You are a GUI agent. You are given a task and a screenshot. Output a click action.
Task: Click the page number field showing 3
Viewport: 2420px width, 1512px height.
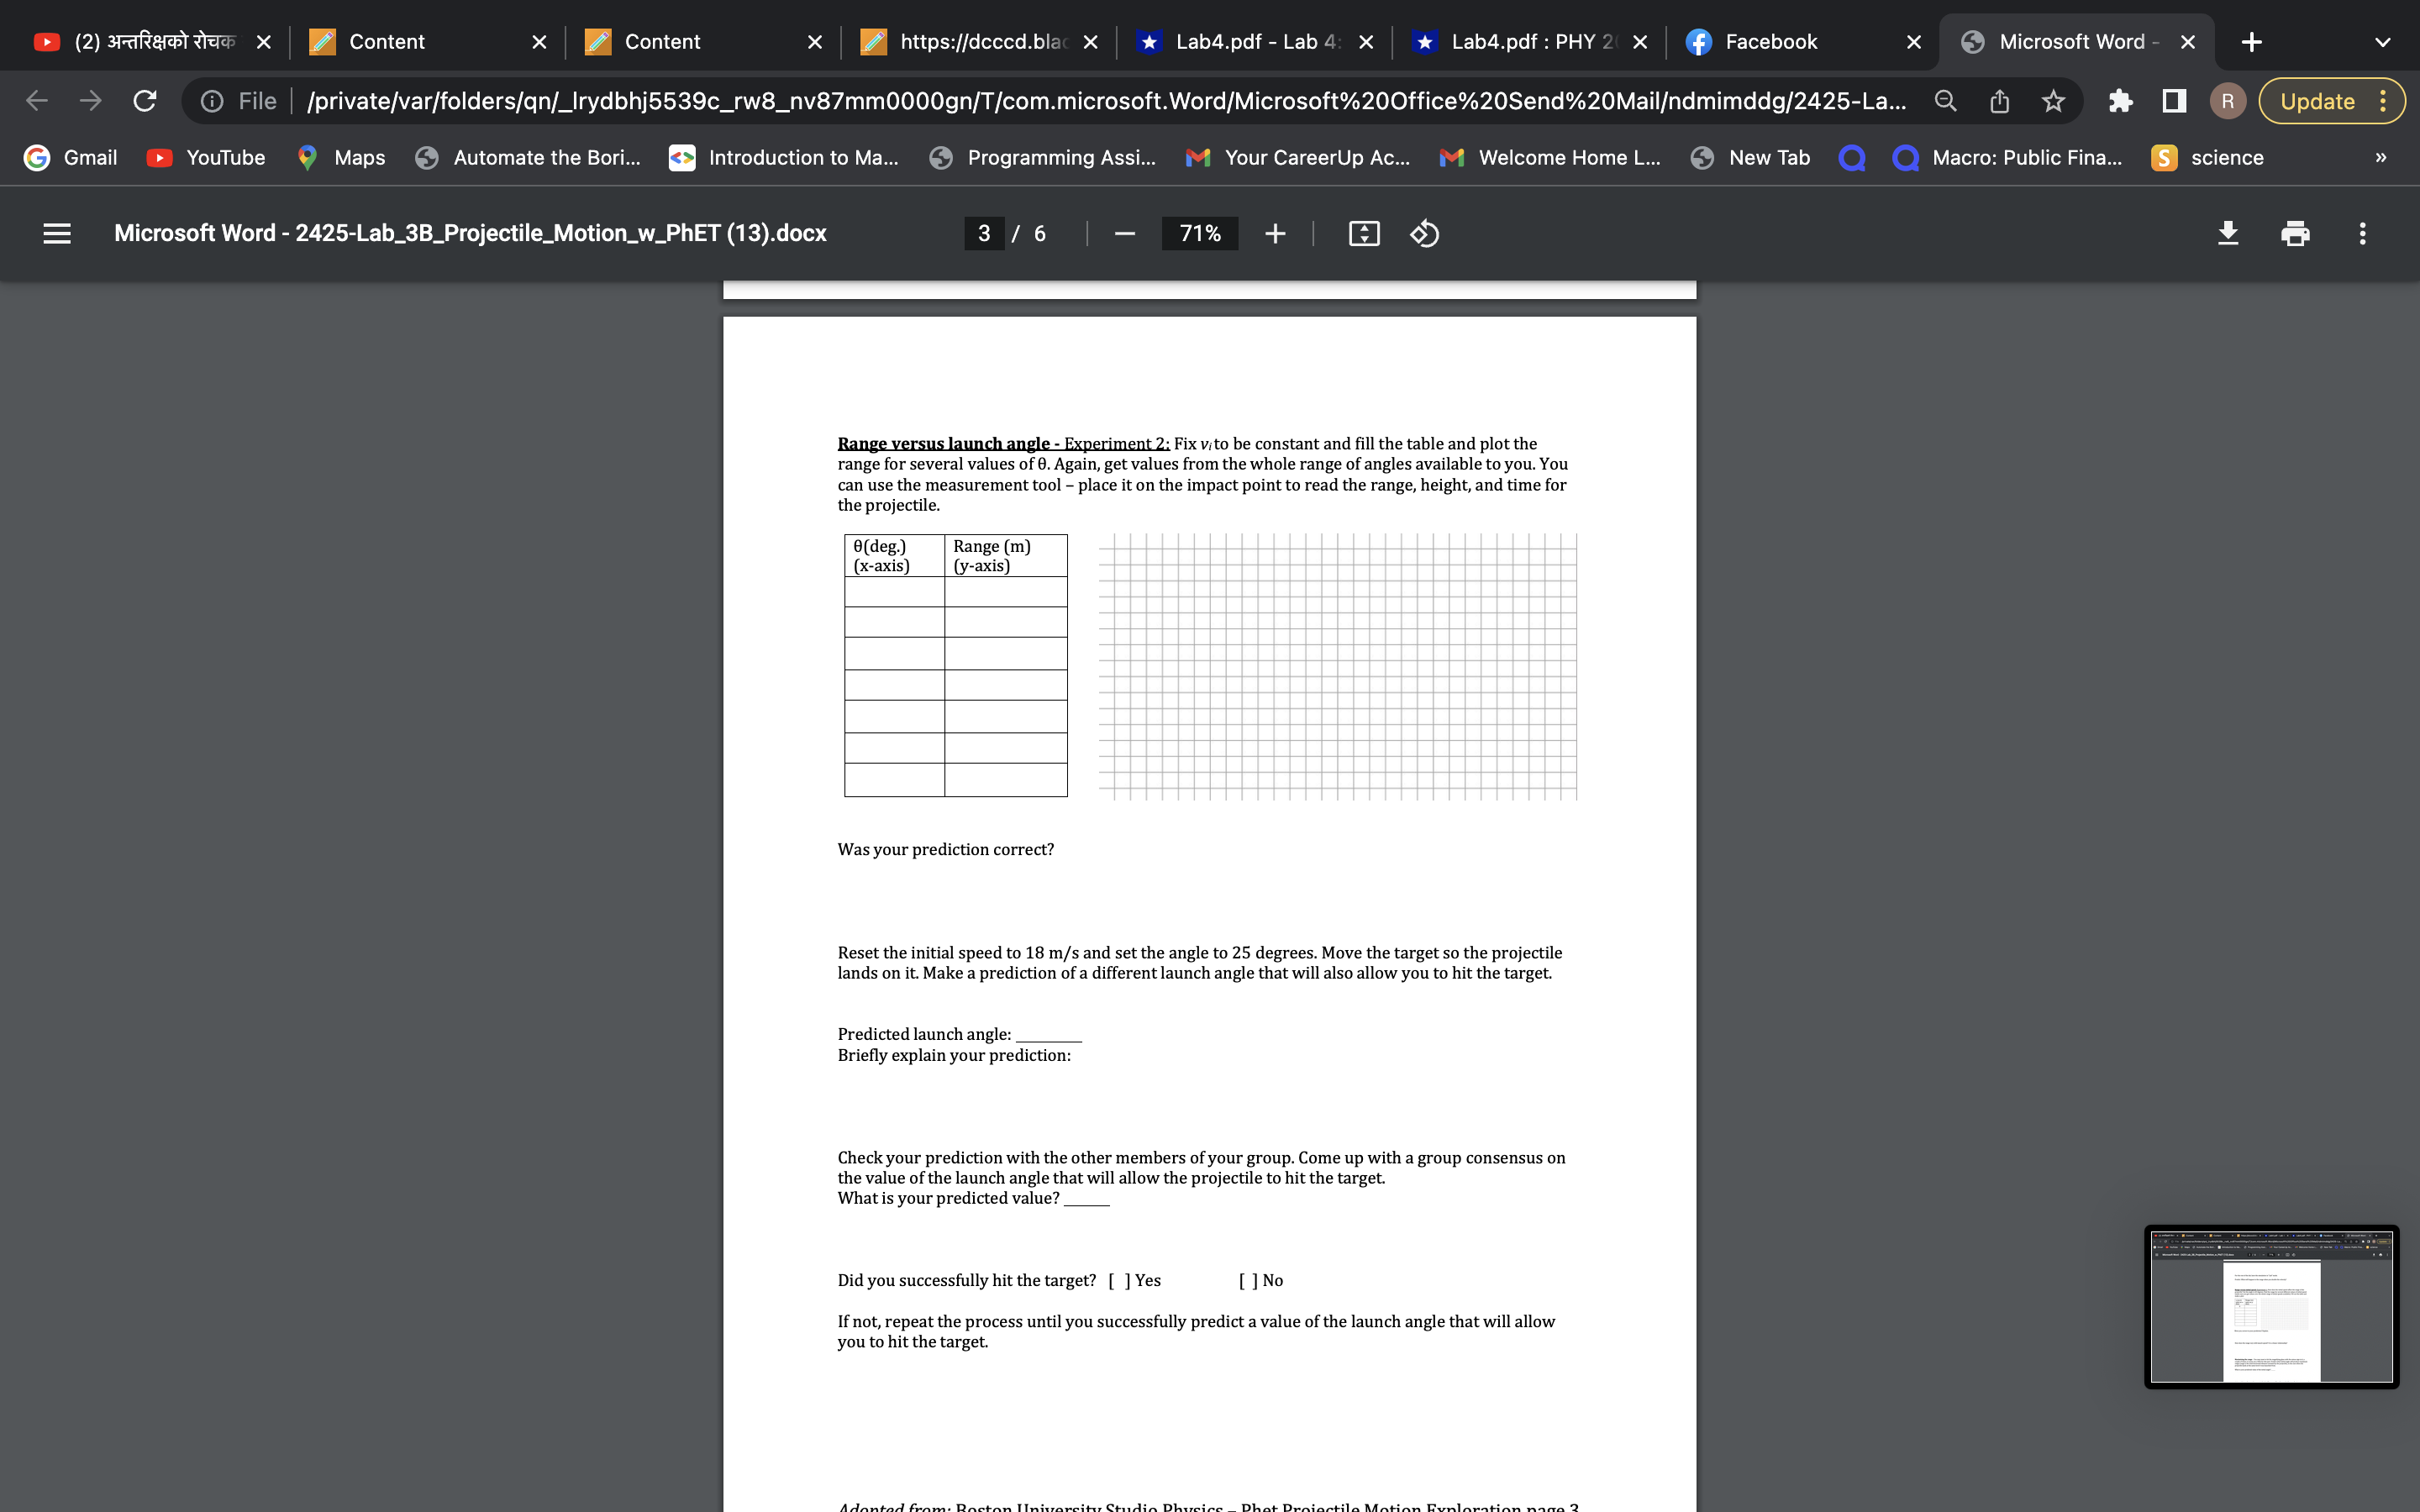[x=985, y=233]
